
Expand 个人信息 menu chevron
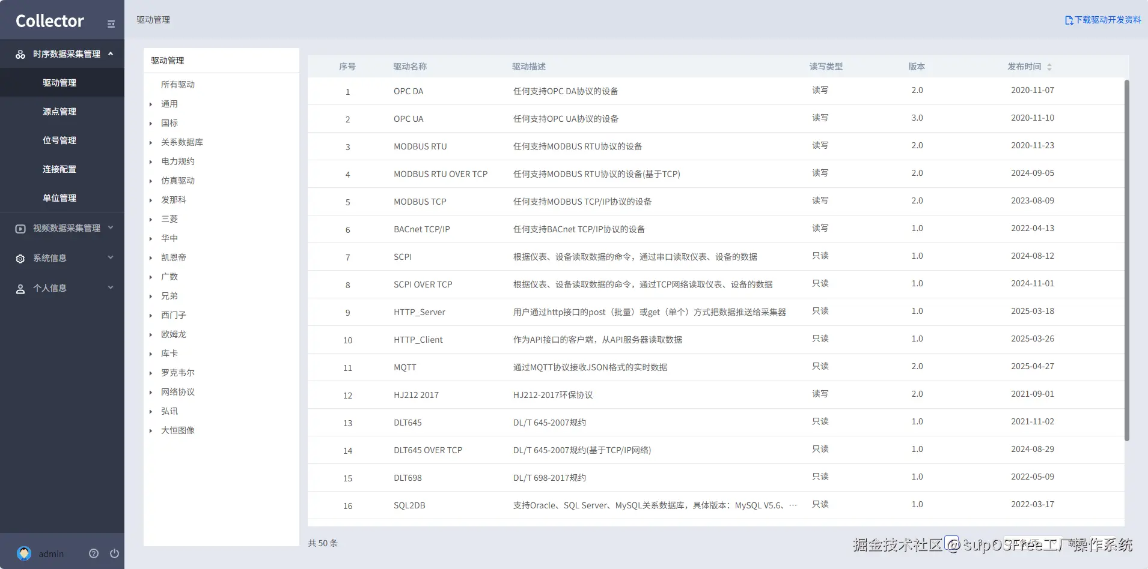click(x=111, y=288)
